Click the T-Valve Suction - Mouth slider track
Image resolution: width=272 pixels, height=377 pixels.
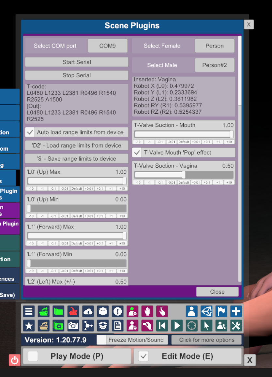point(184,134)
